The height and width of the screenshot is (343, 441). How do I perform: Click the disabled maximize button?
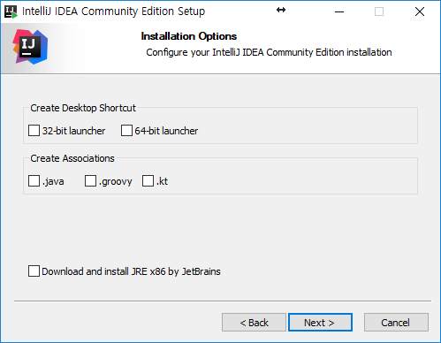(379, 11)
